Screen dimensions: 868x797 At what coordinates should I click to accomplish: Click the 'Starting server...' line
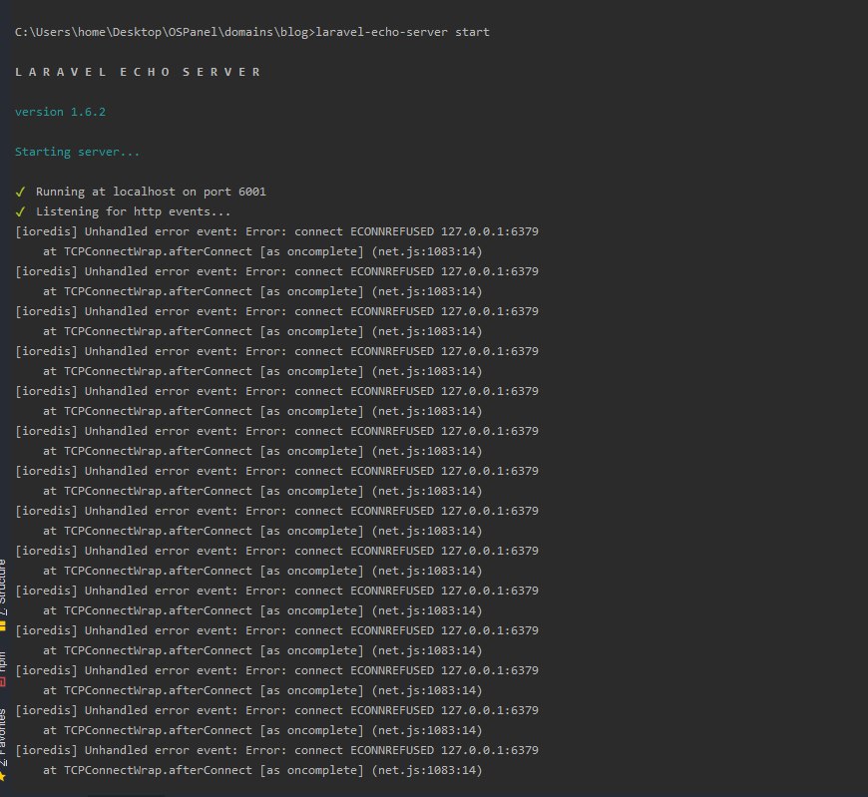[x=77, y=152]
